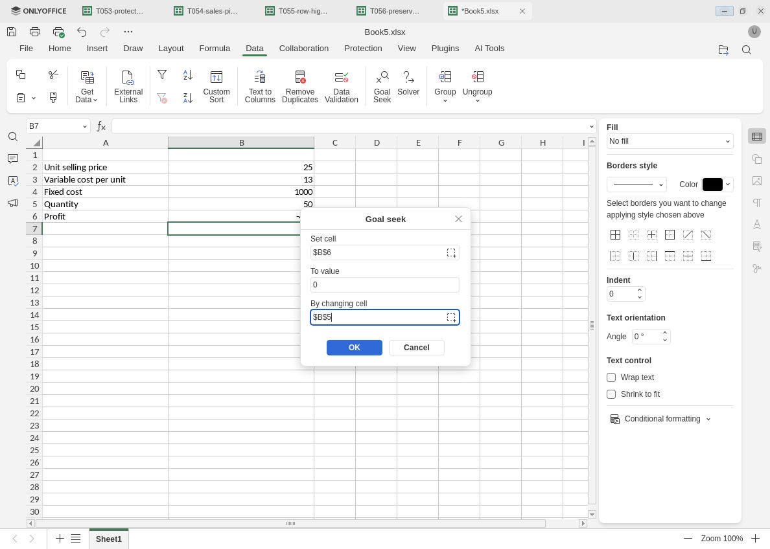This screenshot has height=549, width=770.
Task: Click the Cut scissors icon
Action: (x=53, y=74)
